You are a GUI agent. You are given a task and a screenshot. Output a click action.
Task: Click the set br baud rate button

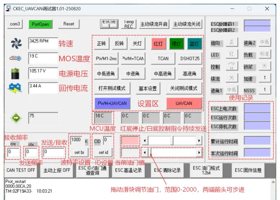tap(79, 152)
